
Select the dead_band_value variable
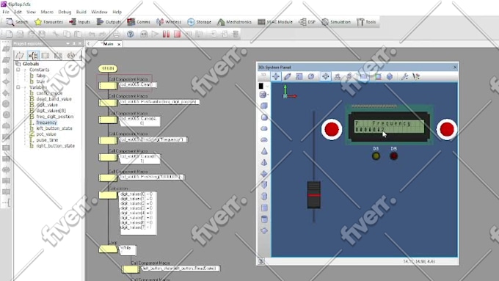point(54,99)
